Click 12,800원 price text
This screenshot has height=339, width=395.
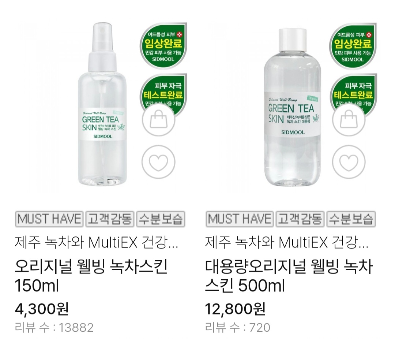(x=235, y=309)
